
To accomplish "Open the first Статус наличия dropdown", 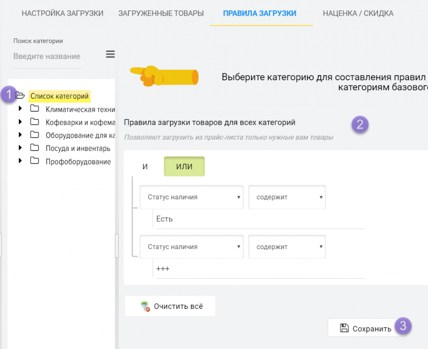I will pyautogui.click(x=192, y=197).
